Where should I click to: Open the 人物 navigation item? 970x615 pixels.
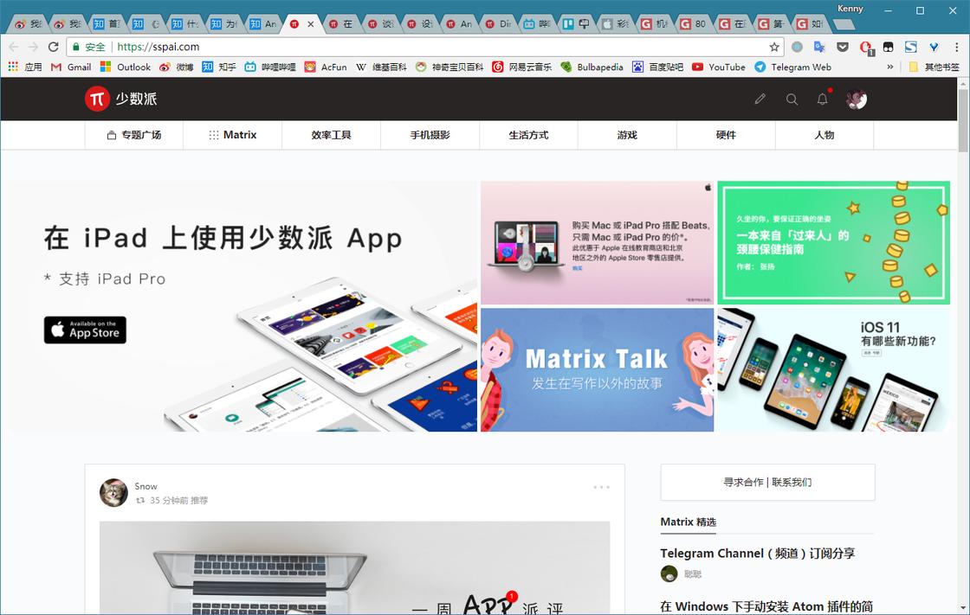pyautogui.click(x=824, y=135)
